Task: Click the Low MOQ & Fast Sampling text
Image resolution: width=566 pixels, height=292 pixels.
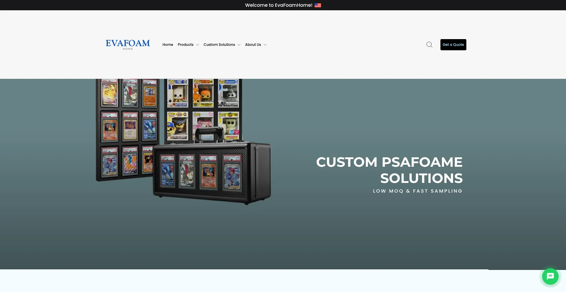Action: click(x=418, y=191)
